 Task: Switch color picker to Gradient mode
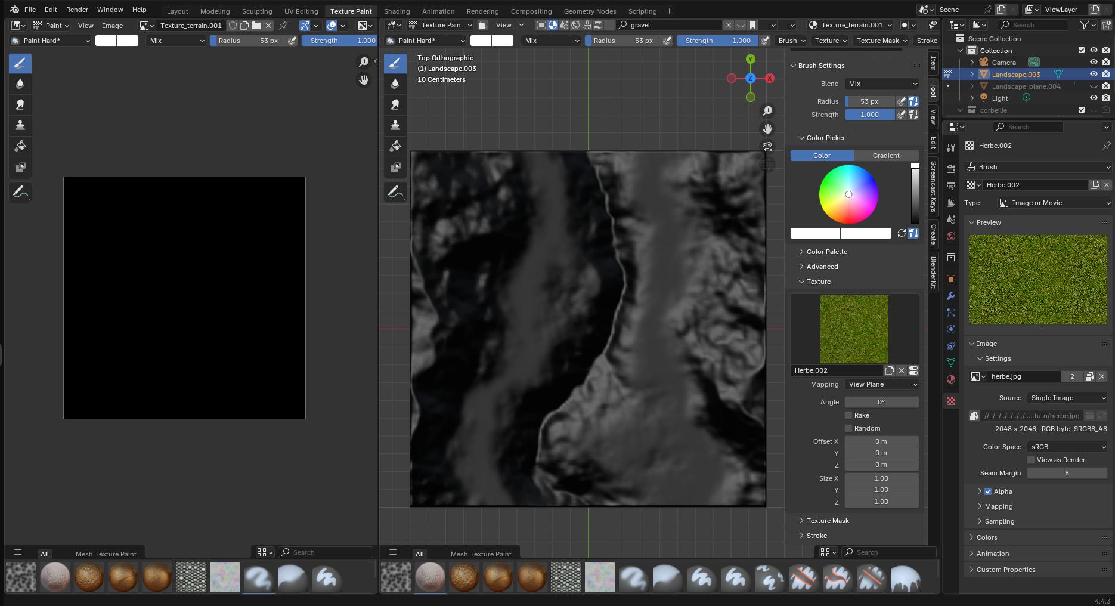(x=885, y=156)
